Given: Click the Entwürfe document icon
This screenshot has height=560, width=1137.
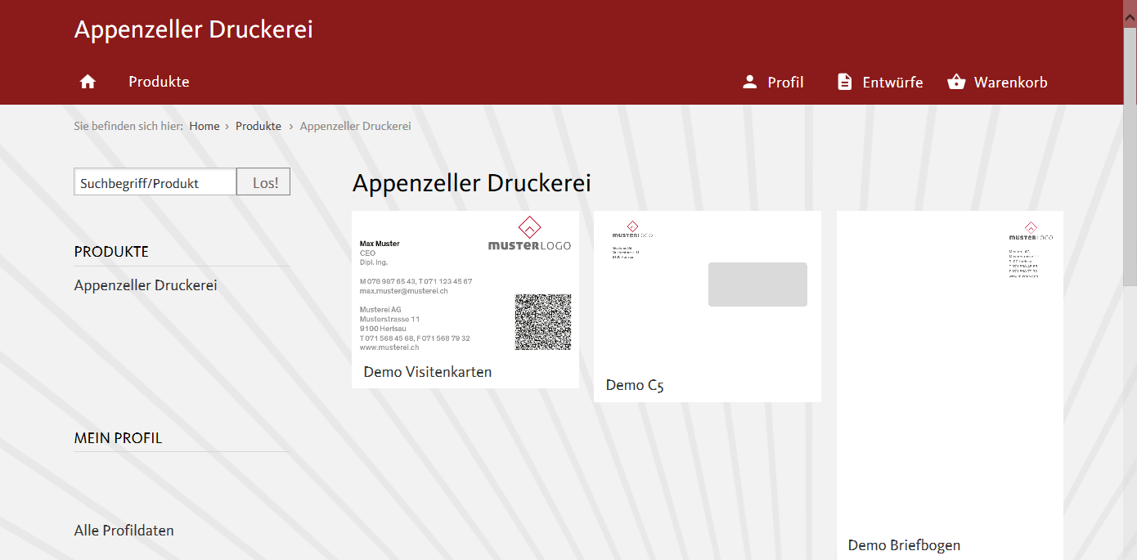Looking at the screenshot, I should point(845,82).
